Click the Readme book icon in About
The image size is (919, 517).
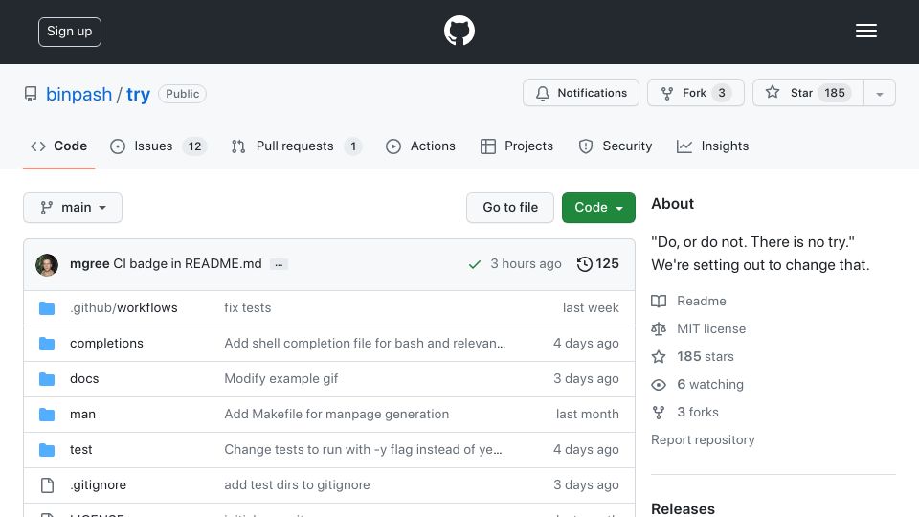pos(659,302)
